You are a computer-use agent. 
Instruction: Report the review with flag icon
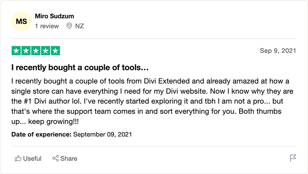[293, 158]
